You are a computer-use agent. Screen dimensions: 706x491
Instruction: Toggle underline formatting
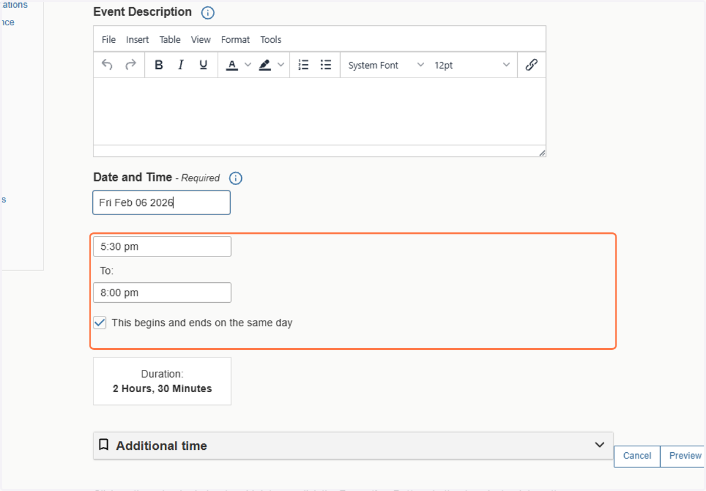(x=203, y=65)
